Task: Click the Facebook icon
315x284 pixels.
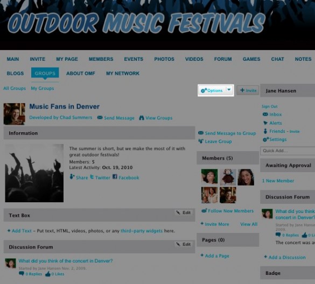Action: [x=115, y=176]
